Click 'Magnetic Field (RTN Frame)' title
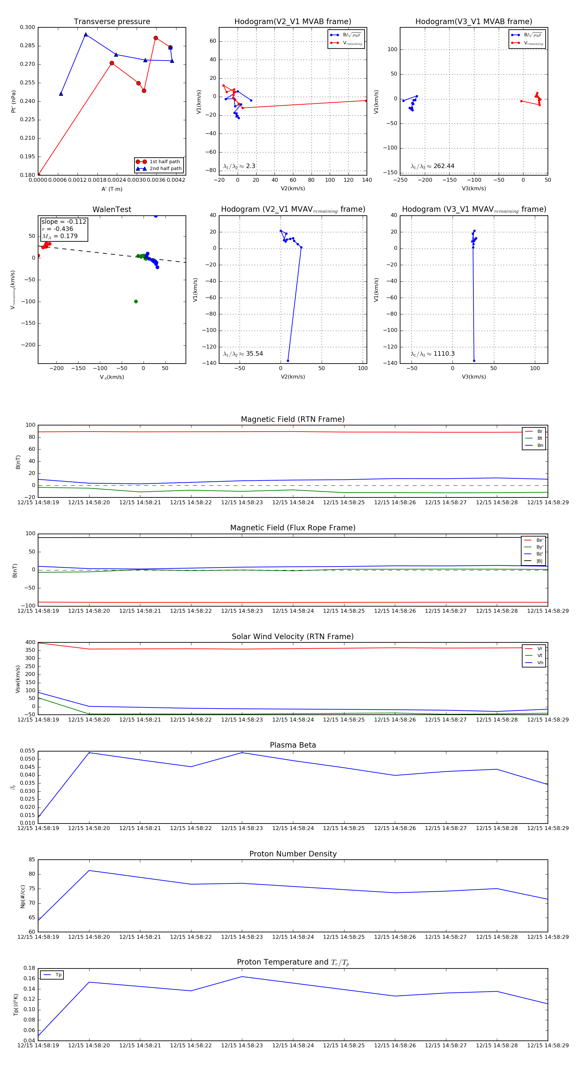The image size is (586, 1075). click(293, 419)
